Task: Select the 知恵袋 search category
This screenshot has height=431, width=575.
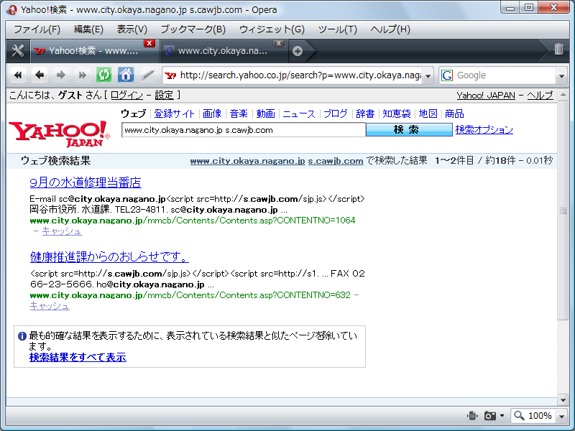Action: [397, 113]
